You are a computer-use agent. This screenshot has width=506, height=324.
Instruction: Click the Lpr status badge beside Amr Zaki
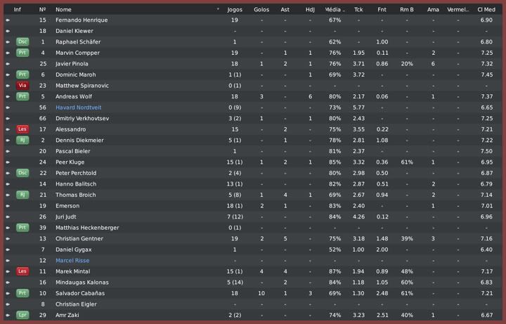pos(22,316)
